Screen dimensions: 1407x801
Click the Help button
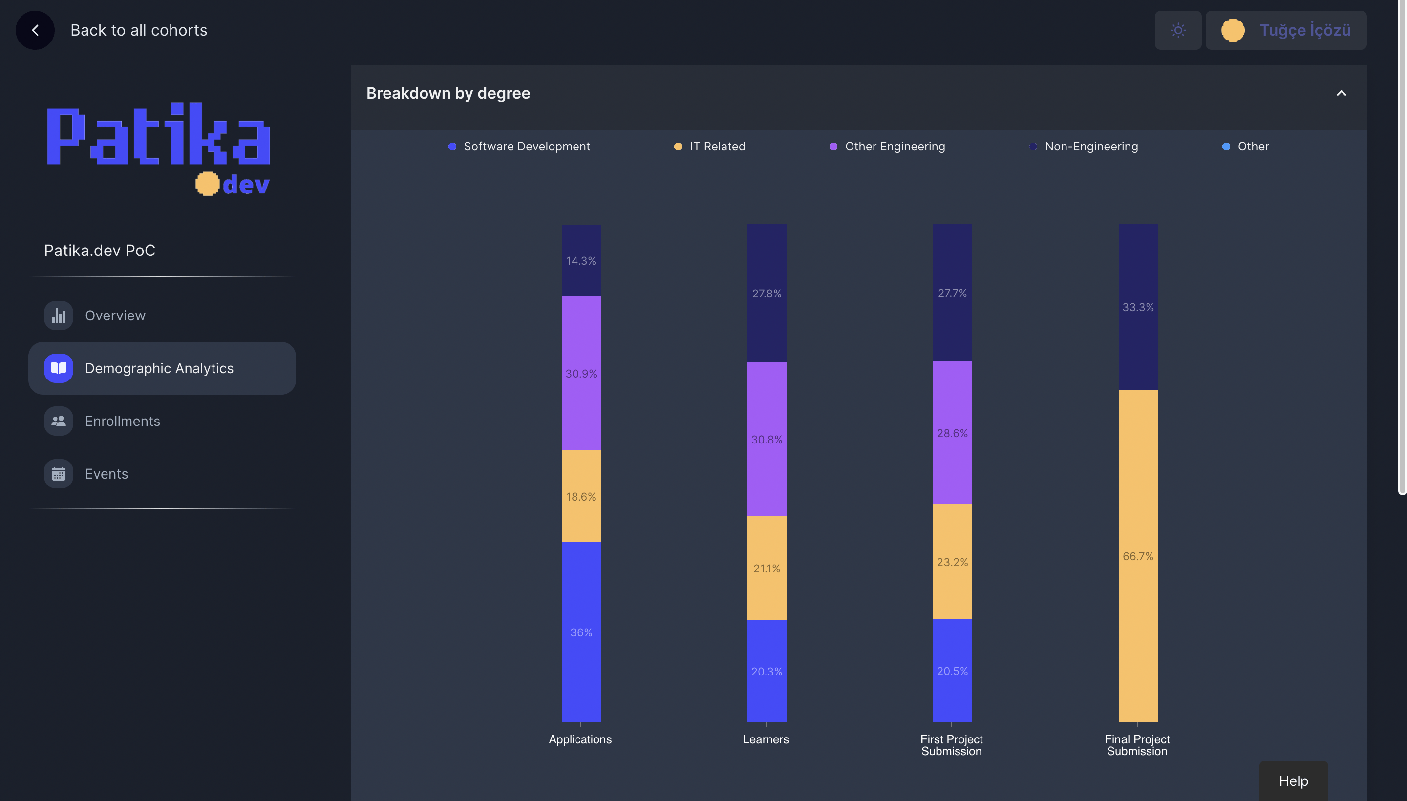pos(1293,780)
